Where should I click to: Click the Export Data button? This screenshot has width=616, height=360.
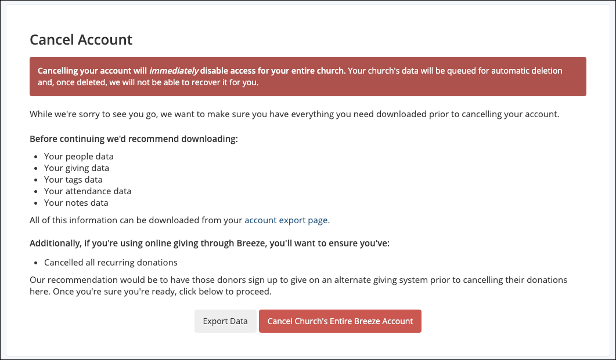(225, 321)
